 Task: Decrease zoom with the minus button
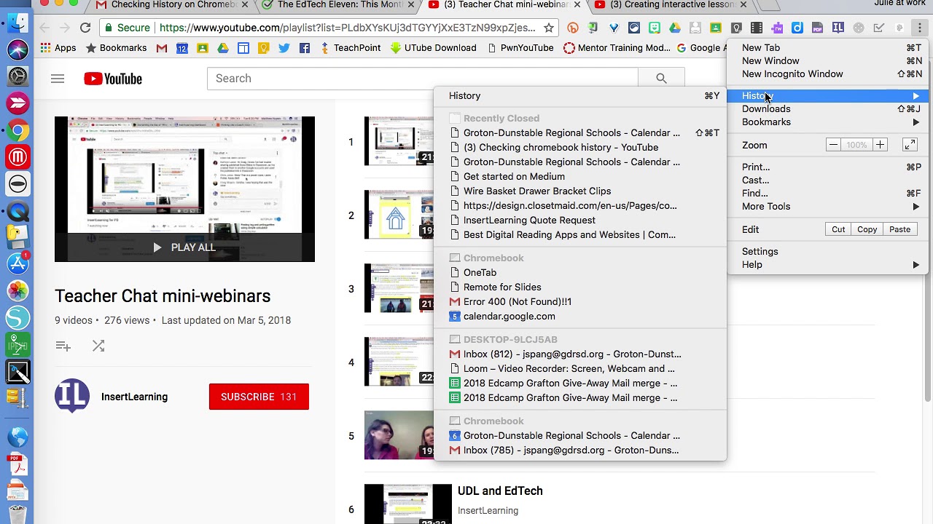833,145
